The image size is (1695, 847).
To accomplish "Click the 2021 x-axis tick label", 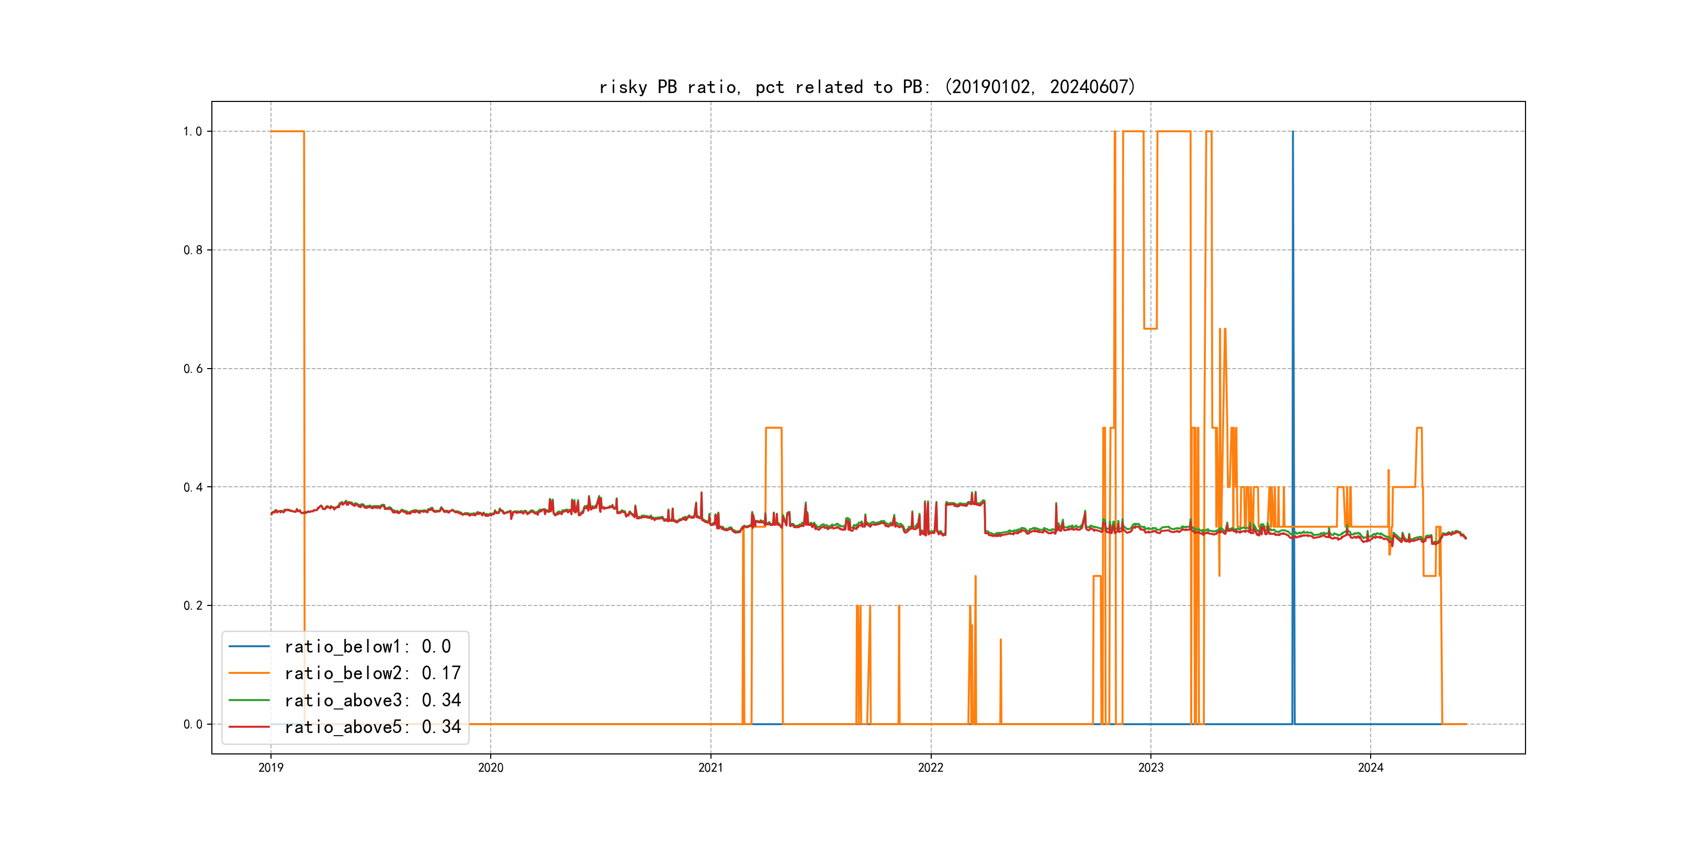I will (710, 768).
